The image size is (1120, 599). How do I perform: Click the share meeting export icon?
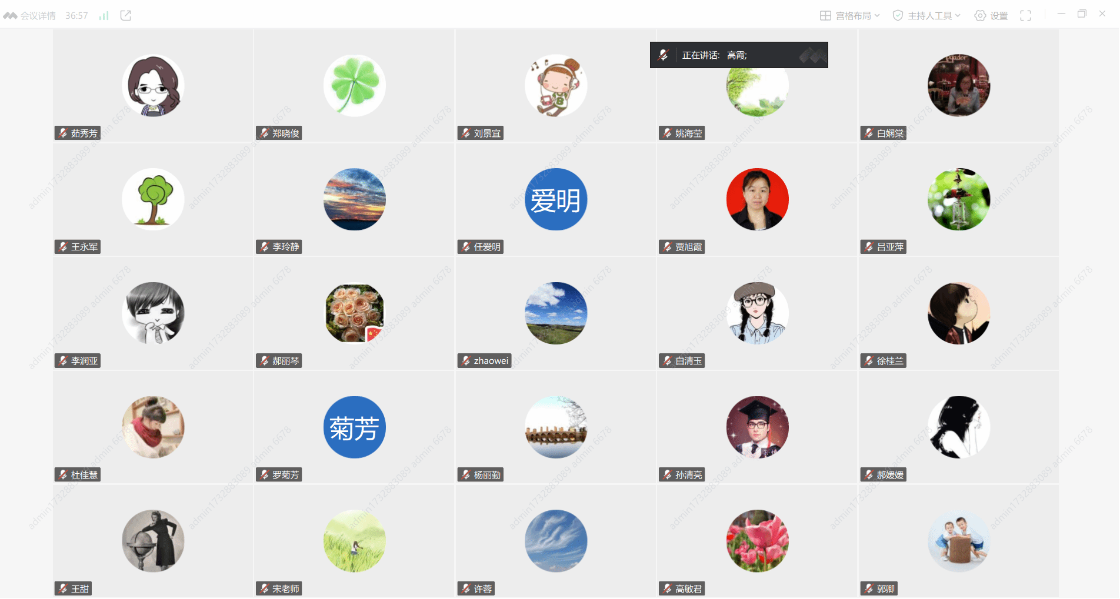126,16
